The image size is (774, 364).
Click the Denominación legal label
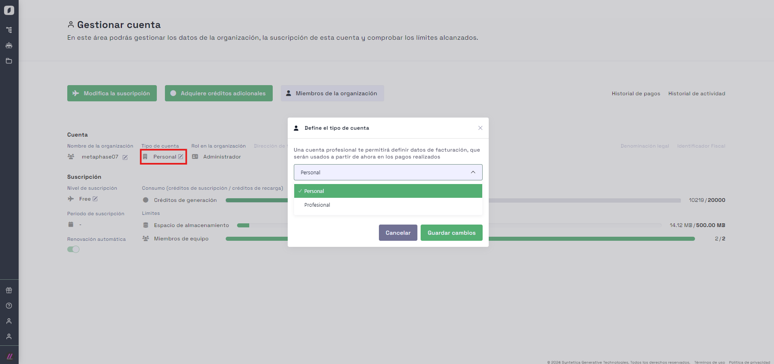645,146
